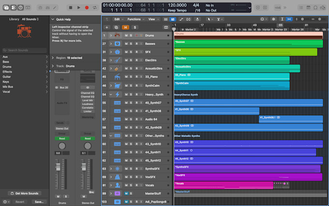Screen dimensions: 329x206
Task: Click the VoxSFX track icon
Action: [117, 177]
